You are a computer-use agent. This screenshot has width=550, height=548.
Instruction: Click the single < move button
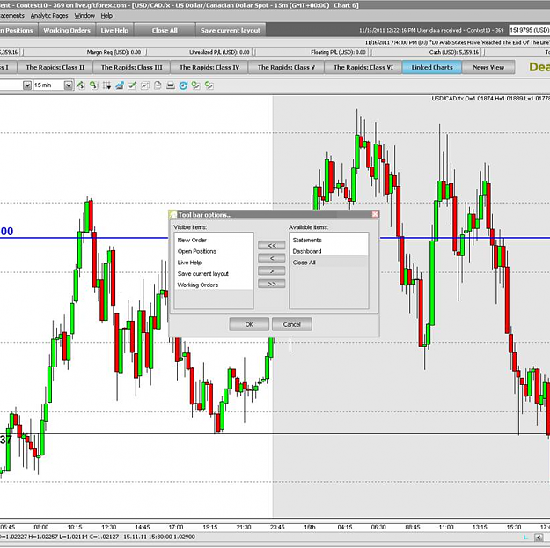272,258
